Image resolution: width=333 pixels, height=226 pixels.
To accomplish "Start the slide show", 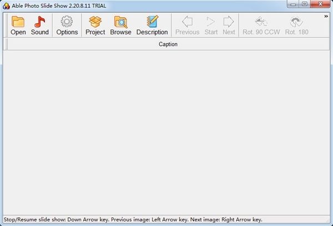I will coord(211,25).
